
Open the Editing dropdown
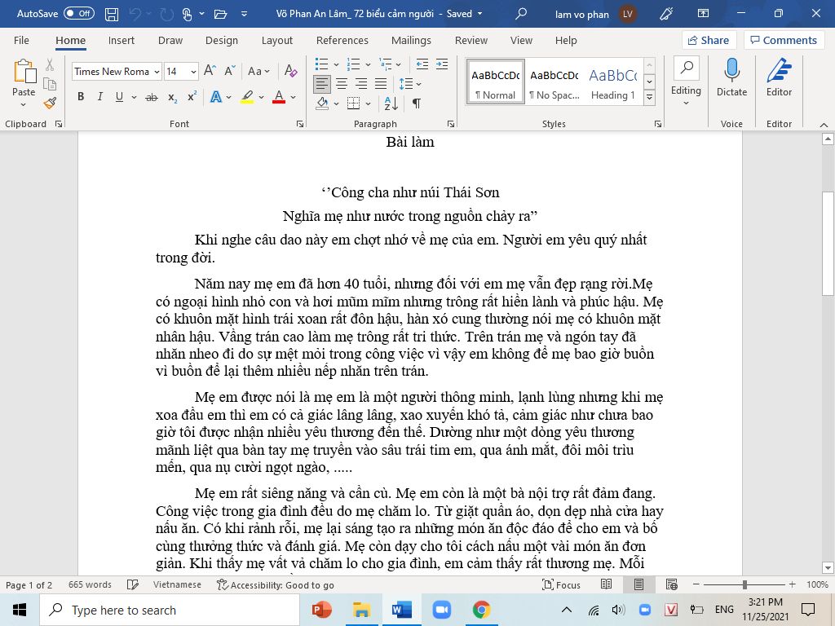[686, 82]
